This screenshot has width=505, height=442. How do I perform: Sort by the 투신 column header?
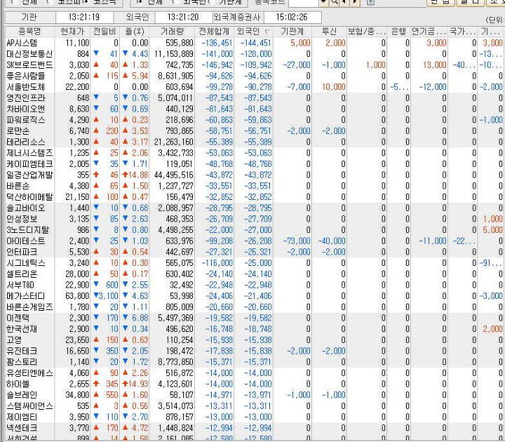pyautogui.click(x=329, y=32)
